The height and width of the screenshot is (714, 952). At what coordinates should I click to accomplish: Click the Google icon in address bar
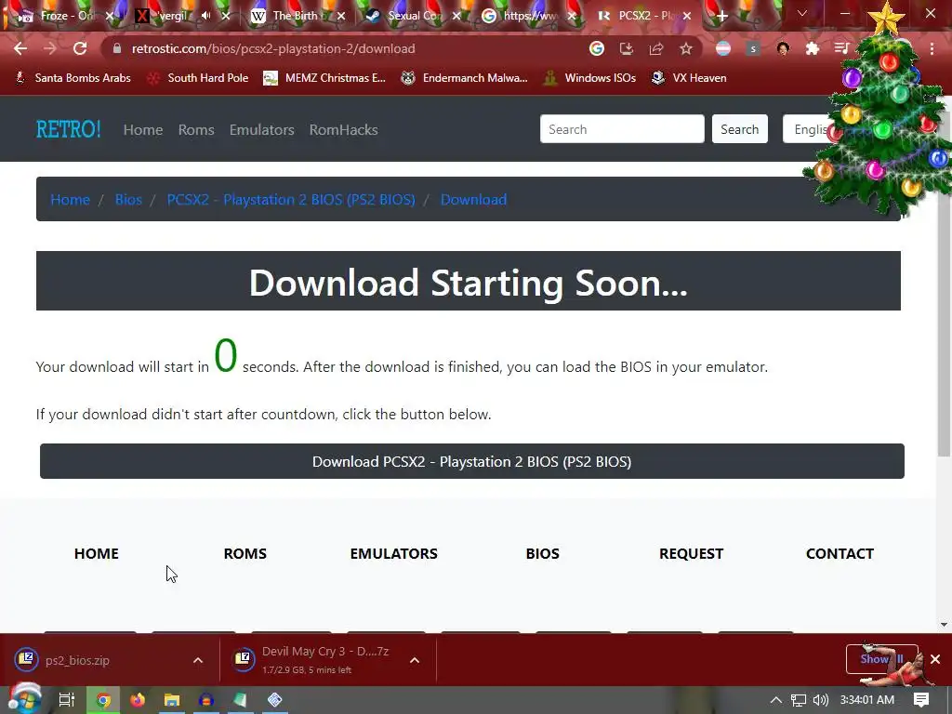[597, 48]
